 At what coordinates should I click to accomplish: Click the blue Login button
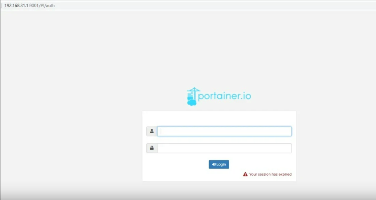pos(219,164)
